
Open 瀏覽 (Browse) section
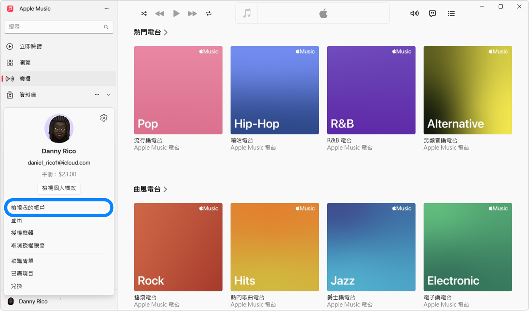pyautogui.click(x=59, y=63)
